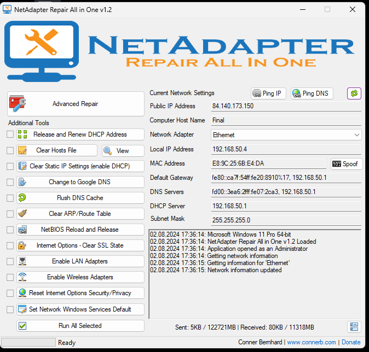Check the Clear Static IP Settings box
This screenshot has height=352, width=369.
tap(10, 166)
